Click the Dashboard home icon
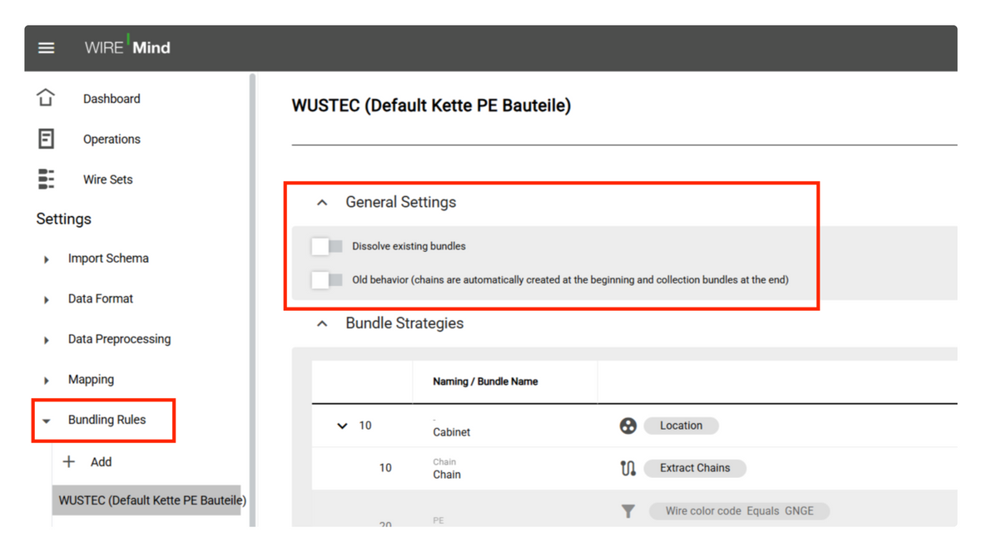The image size is (982, 552). [x=46, y=97]
